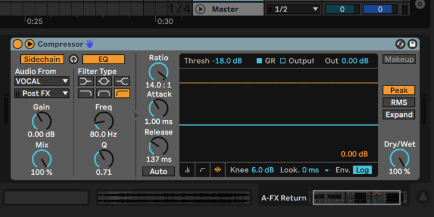Click the round D button at top right
This screenshot has height=217, width=434.
(420, 3)
